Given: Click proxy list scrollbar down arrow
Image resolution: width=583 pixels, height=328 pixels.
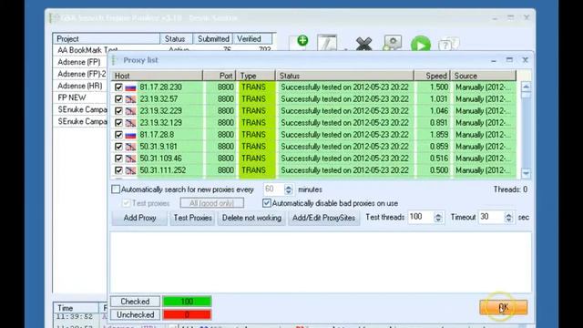Looking at the screenshot, I should tap(526, 173).
